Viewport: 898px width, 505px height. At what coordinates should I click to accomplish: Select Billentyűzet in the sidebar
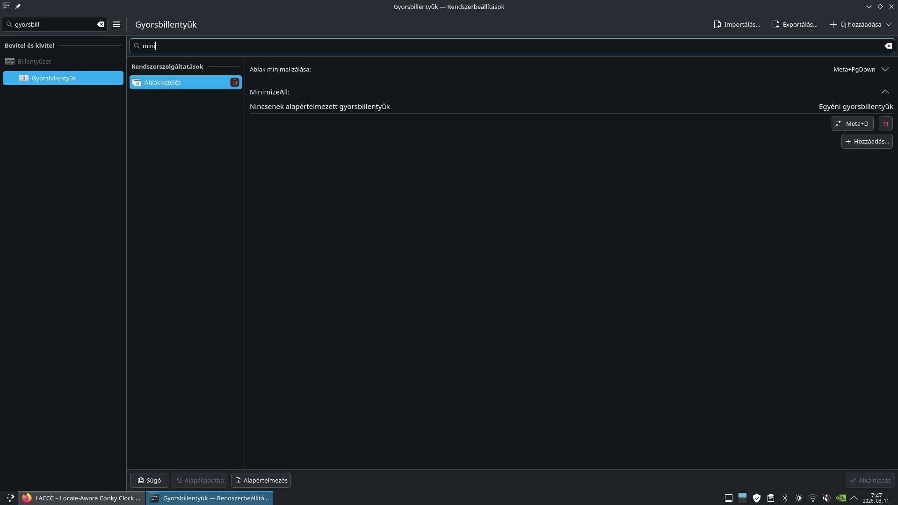tap(34, 61)
